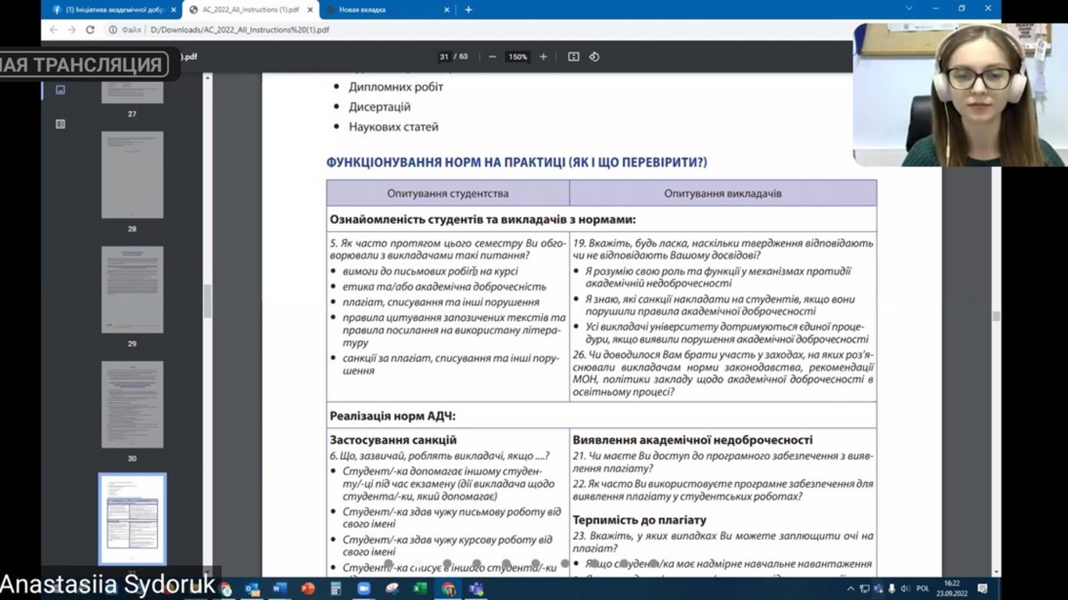
Task: Zoom out the PDF with minus button
Action: tap(493, 57)
